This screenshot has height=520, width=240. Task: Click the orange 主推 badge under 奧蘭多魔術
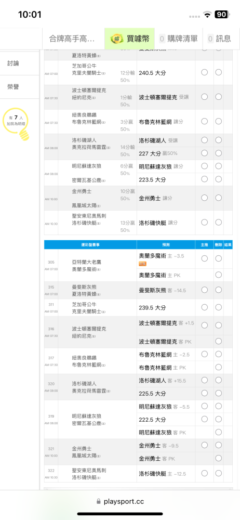(x=142, y=264)
